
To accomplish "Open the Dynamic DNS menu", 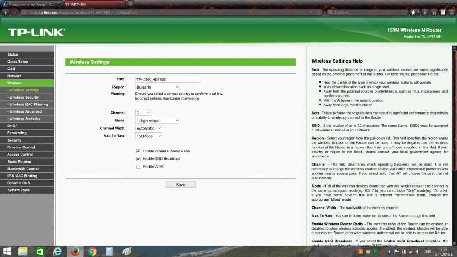I will pos(27,183).
